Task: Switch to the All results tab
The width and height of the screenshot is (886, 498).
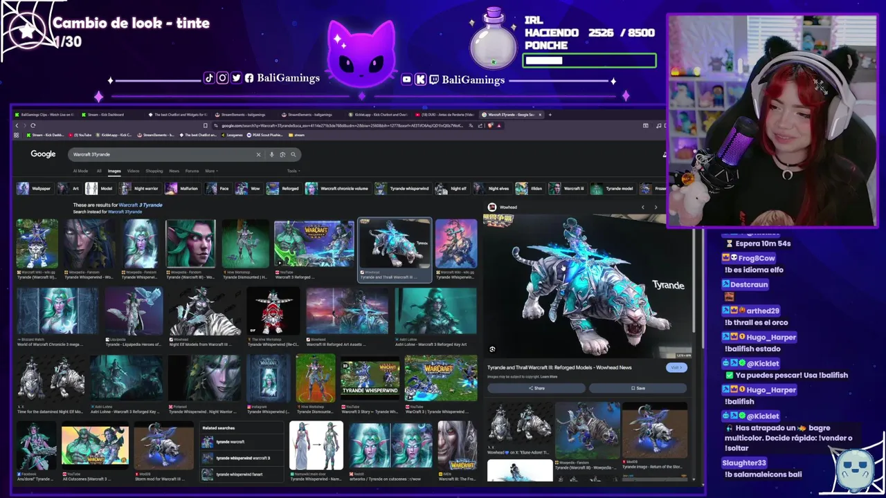Action: tap(99, 171)
